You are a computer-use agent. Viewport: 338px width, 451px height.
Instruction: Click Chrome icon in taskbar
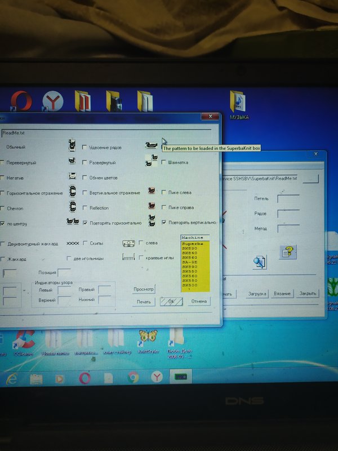pyautogui.click(x=134, y=378)
